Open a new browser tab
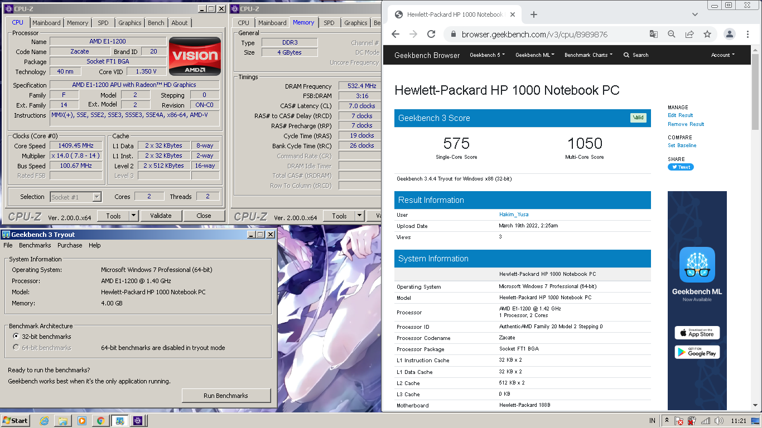762x428 pixels. coord(533,14)
